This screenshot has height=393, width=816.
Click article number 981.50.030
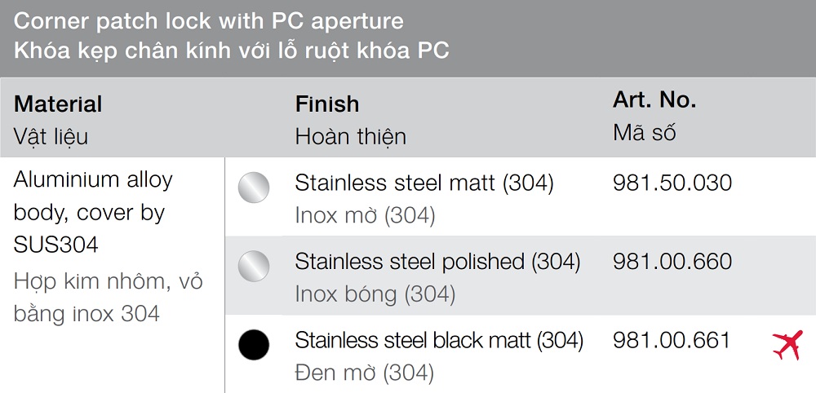coord(672,183)
